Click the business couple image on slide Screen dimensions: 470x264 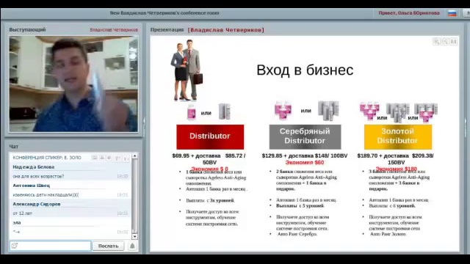[x=187, y=70]
